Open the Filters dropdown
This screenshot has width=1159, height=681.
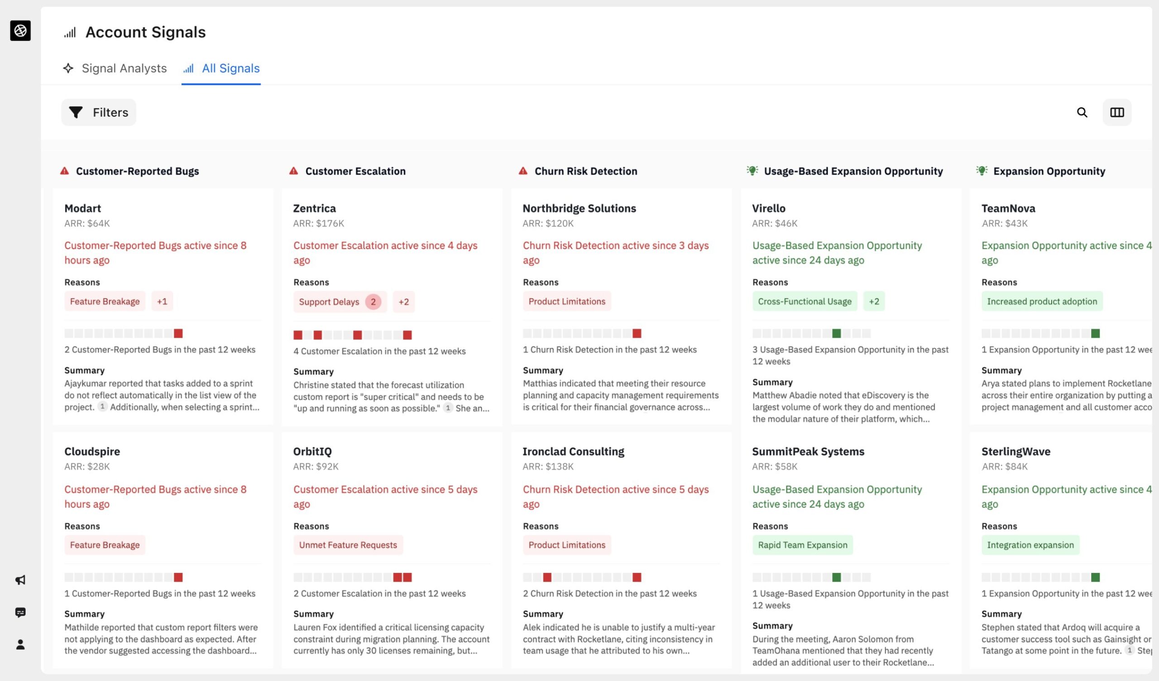click(x=98, y=113)
